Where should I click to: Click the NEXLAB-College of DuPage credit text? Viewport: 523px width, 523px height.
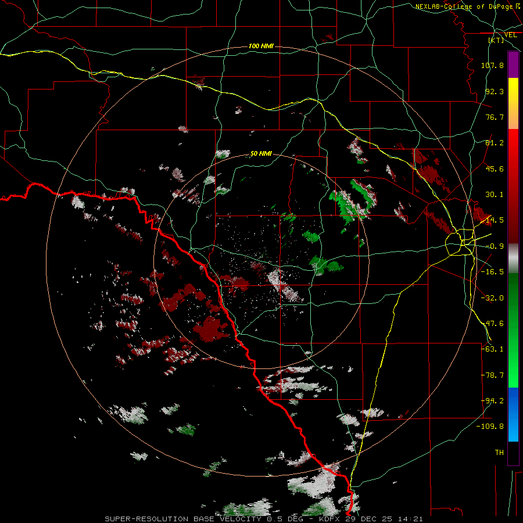[468, 6]
